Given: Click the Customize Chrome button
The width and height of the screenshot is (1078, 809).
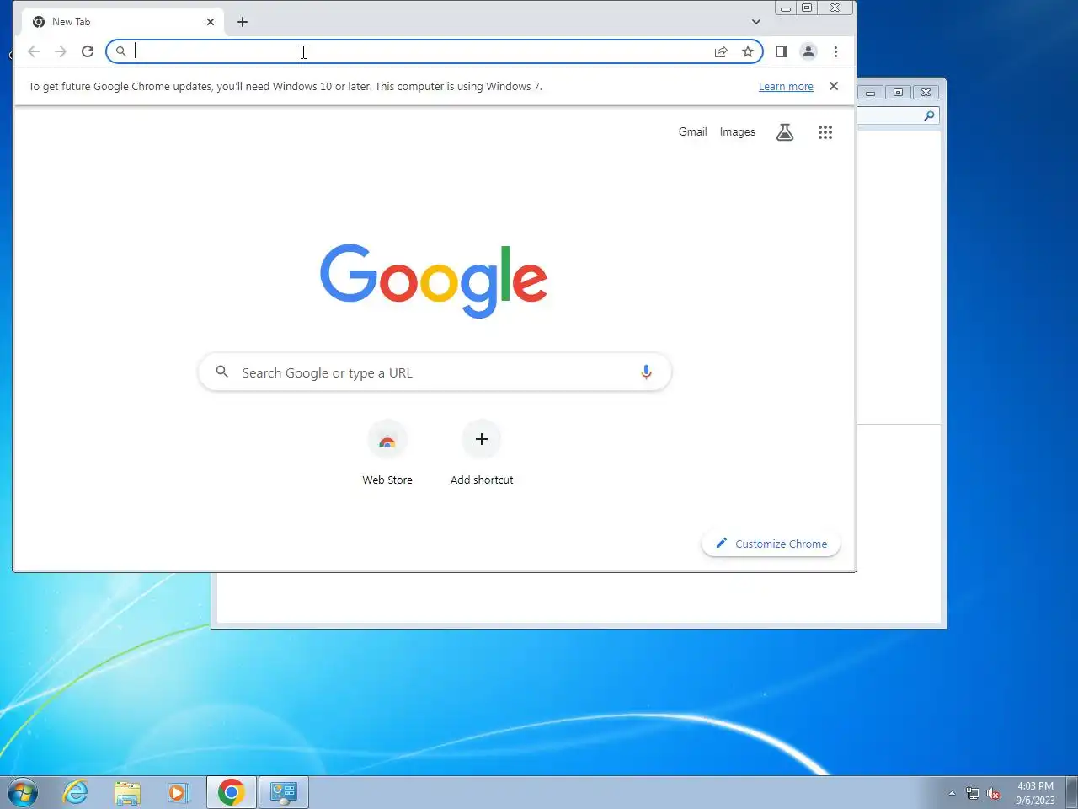Looking at the screenshot, I should [x=771, y=544].
